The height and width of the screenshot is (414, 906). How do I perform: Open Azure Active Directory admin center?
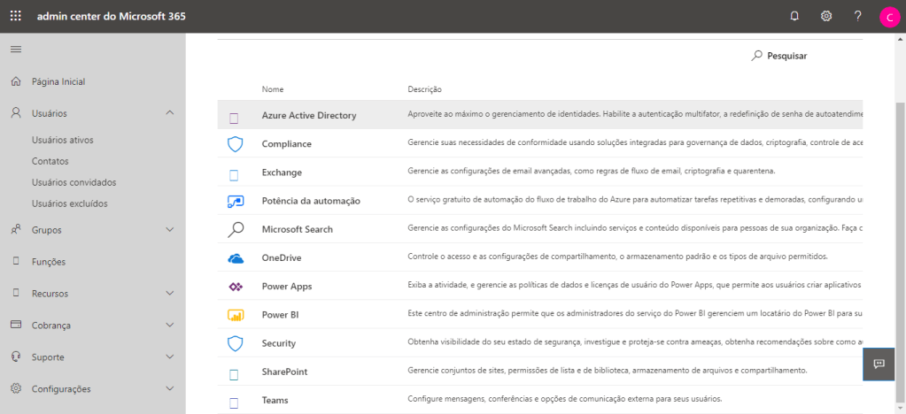point(309,115)
